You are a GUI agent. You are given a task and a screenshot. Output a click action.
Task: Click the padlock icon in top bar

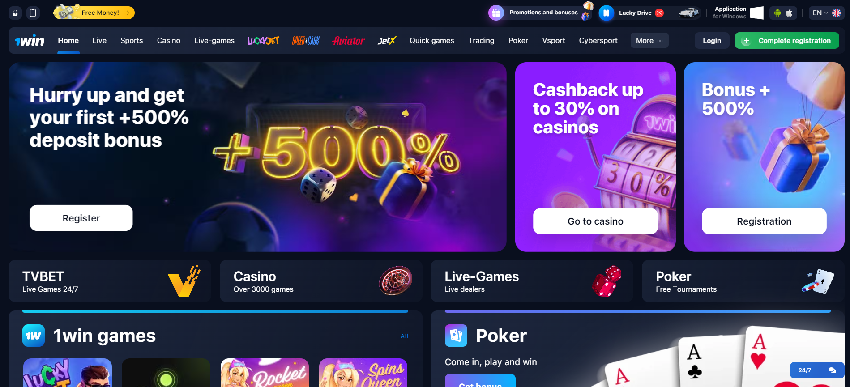[15, 13]
